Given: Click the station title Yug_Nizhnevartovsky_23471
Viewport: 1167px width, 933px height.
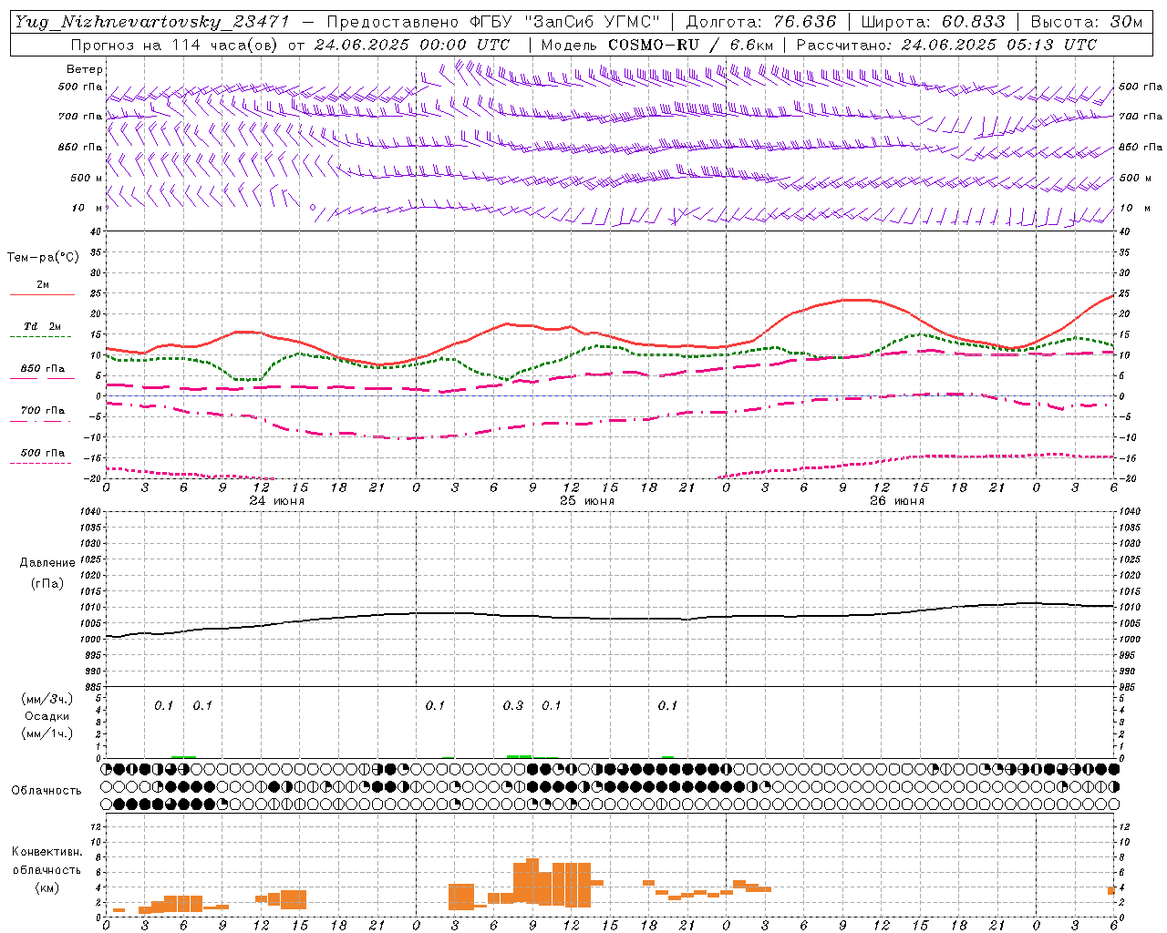Looking at the screenshot, I should click(x=152, y=22).
